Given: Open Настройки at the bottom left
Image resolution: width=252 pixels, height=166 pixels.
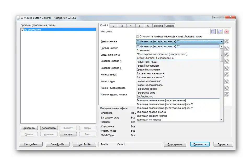Looking at the screenshot, I should [x=31, y=144].
